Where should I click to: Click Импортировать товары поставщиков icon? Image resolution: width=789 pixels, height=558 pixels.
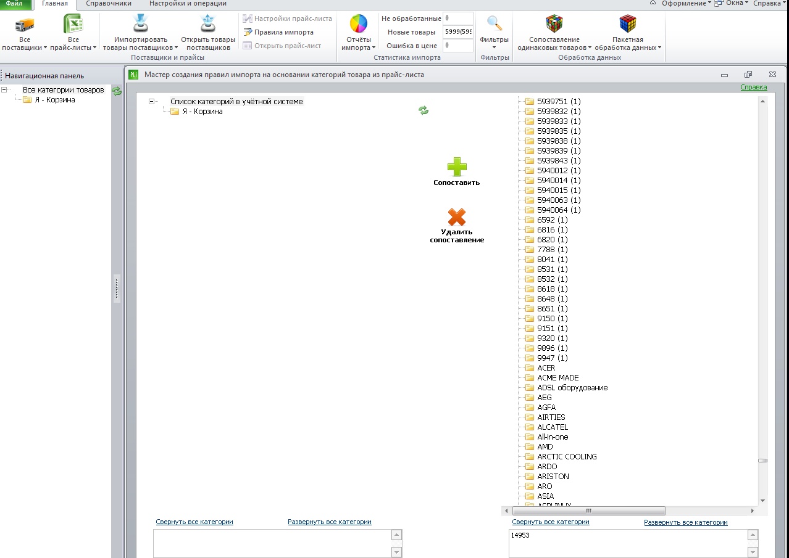[141, 24]
